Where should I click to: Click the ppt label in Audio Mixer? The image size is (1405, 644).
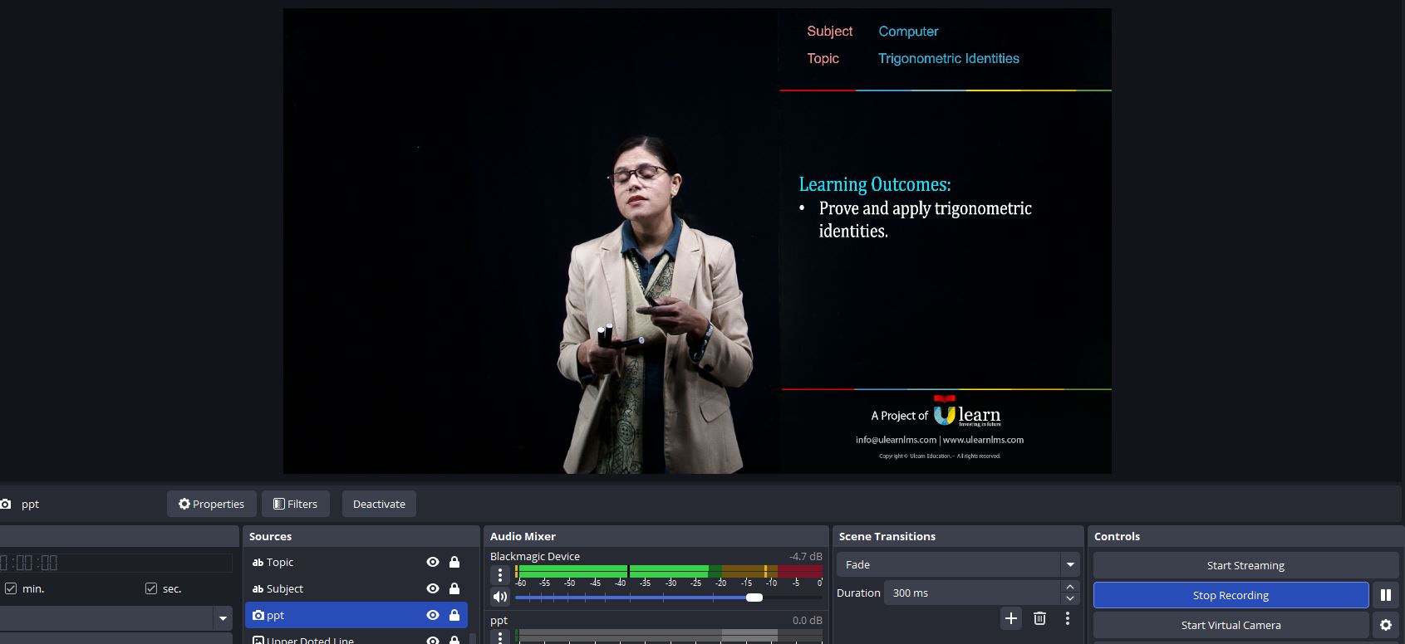(499, 620)
